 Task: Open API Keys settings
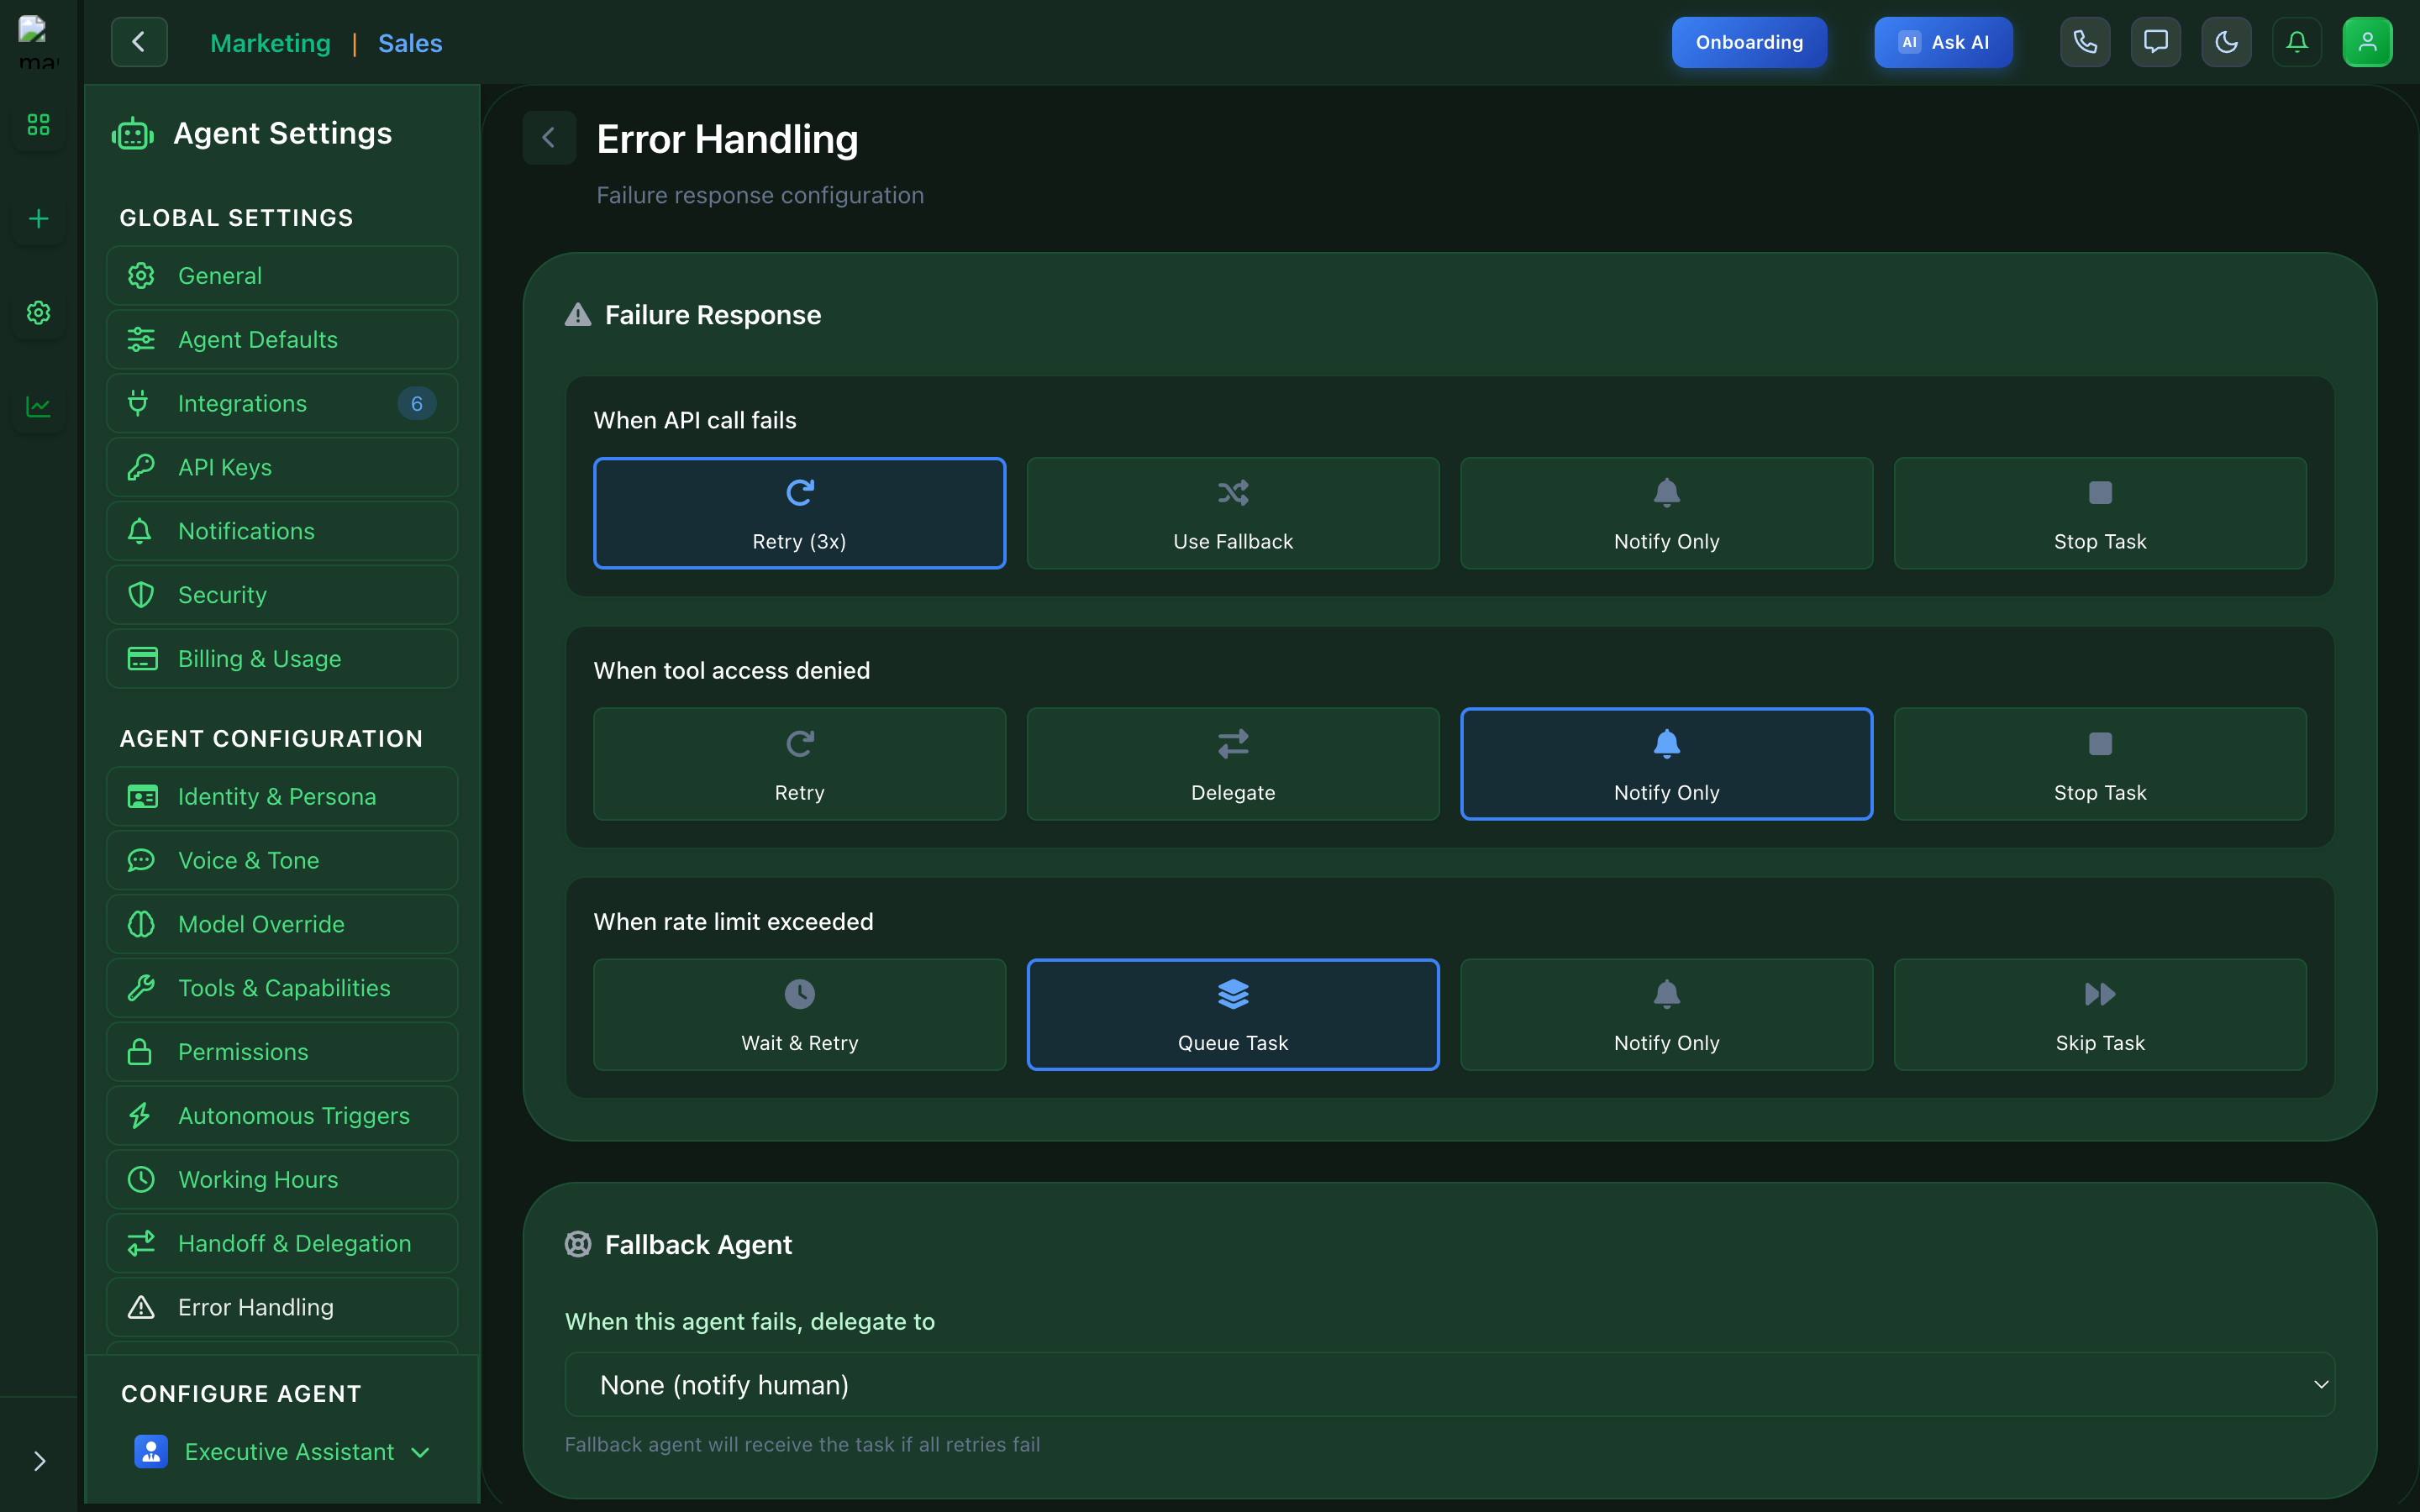(282, 467)
